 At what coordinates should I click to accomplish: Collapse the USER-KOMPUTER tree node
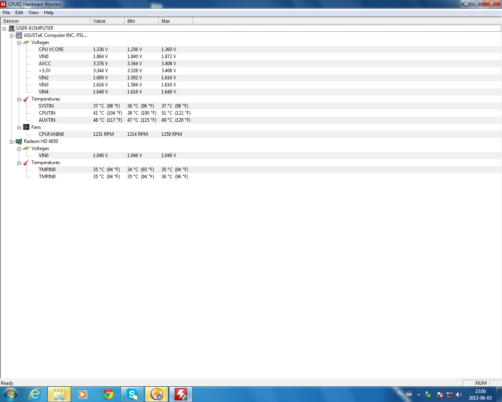(x=4, y=28)
